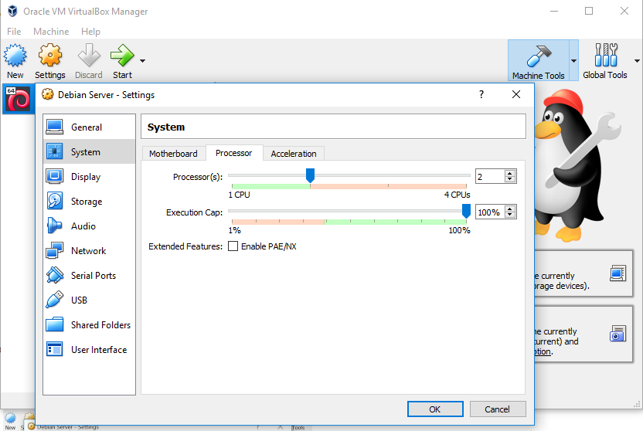This screenshot has width=643, height=431.
Task: Open the File menu
Action: point(14,32)
